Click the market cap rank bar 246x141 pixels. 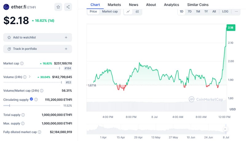(32, 68)
